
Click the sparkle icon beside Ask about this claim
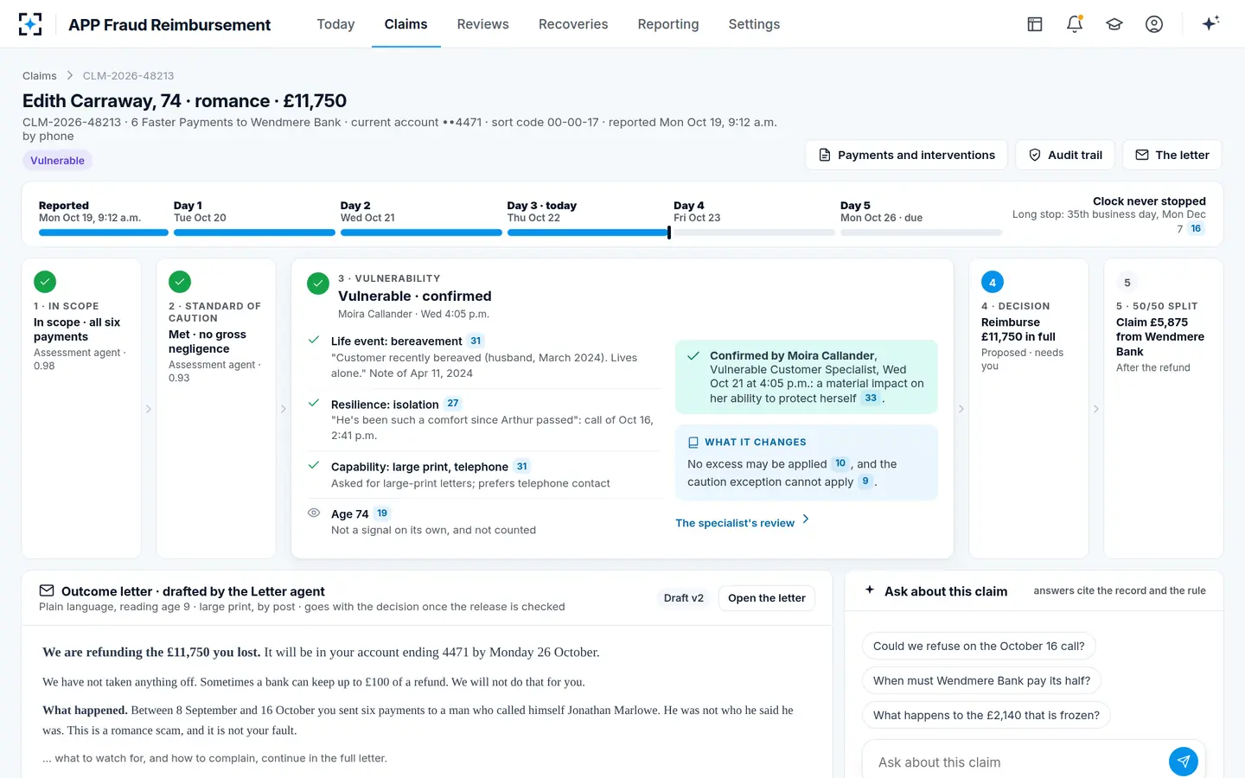coord(870,590)
